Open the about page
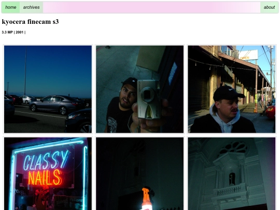The image size is (280, 210). [269, 7]
